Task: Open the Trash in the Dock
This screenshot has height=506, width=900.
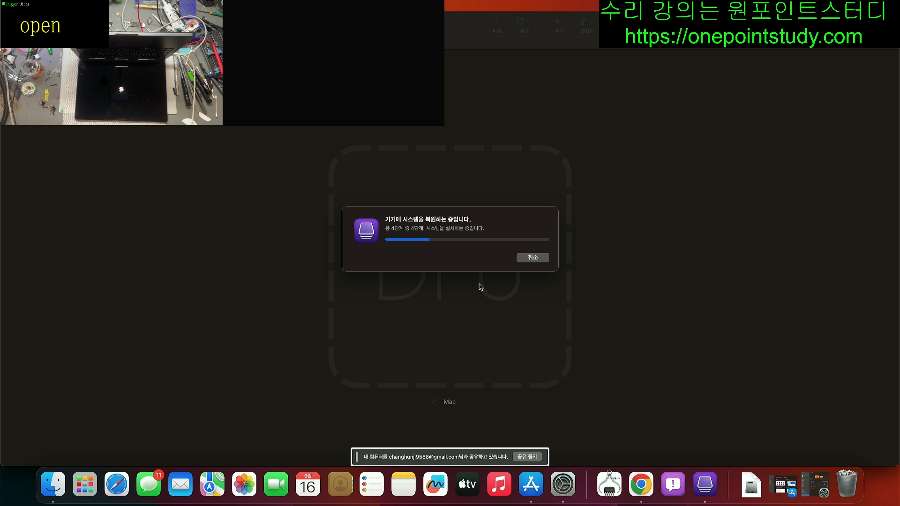Action: coord(847,484)
